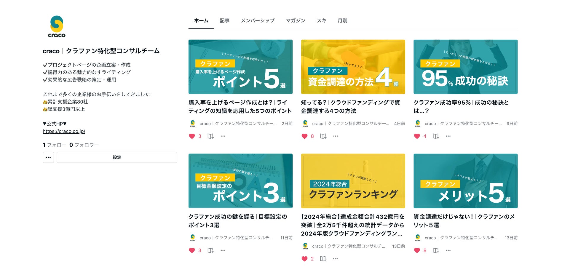Viewport: 578px width, 275px height.
Task: Go to the メンバーシップ tab
Action: pyautogui.click(x=258, y=21)
